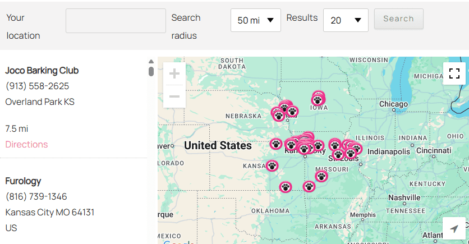The height and width of the screenshot is (244, 469).
Task: Click the ARKANSAS state label
Action: coord(333,227)
